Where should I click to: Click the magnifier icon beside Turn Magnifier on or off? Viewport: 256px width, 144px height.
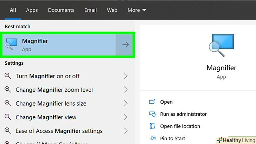point(8,76)
